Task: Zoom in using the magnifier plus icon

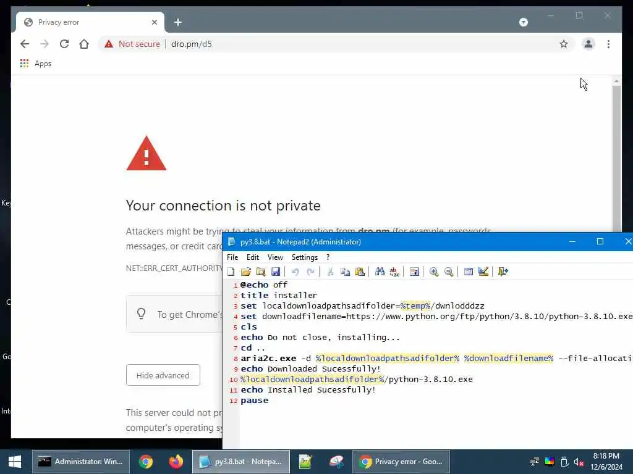Action: (x=434, y=272)
